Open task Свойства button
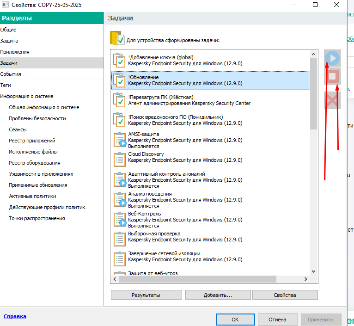The width and height of the screenshot is (354, 326). 285,295
